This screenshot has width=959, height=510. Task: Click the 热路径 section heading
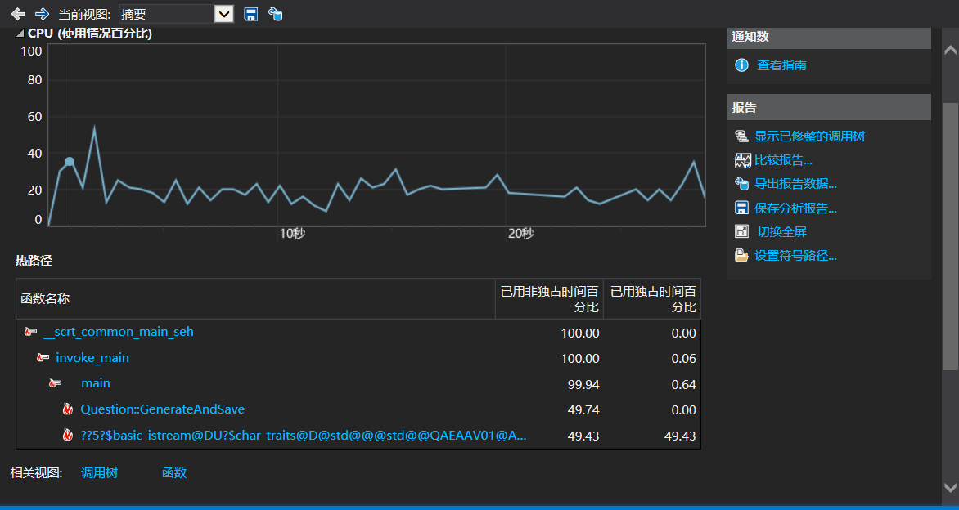pos(34,261)
